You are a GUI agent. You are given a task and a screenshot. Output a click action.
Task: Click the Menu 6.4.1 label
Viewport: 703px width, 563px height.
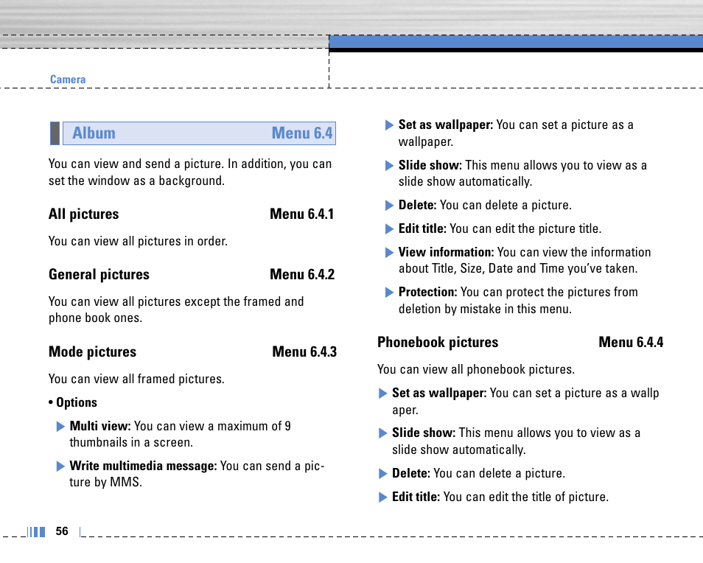(301, 214)
